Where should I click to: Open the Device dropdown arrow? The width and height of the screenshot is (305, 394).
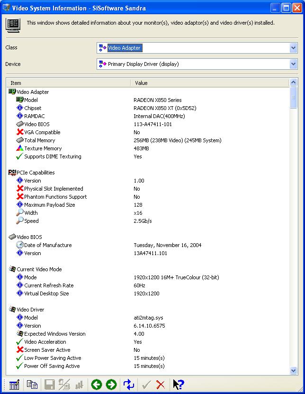[x=293, y=64]
